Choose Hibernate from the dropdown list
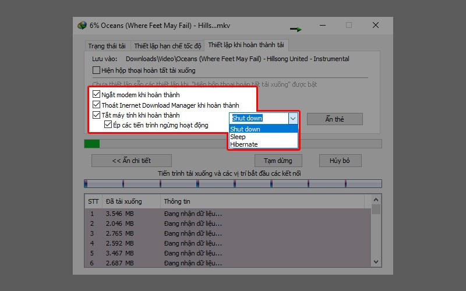466x291 pixels. click(x=264, y=144)
